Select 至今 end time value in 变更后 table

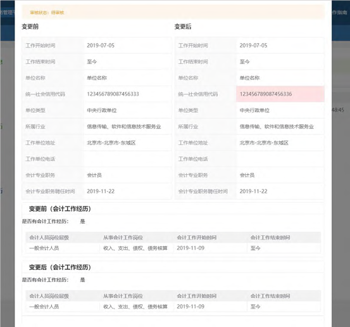tap(245, 61)
